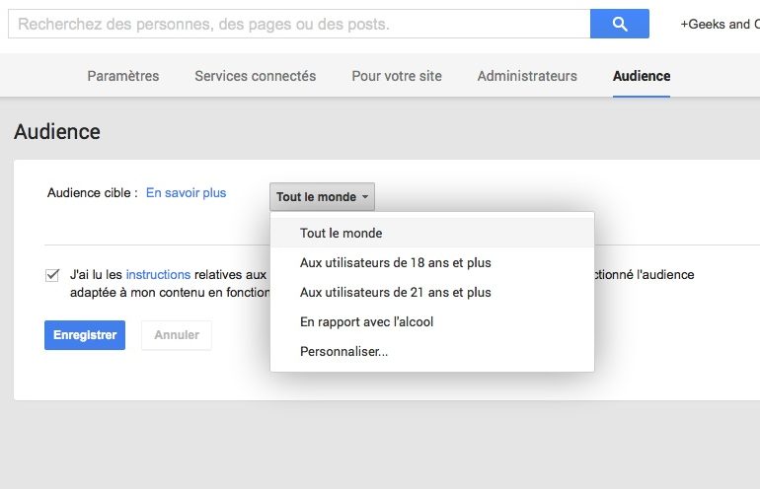Viewport: 760px width, 489px height.
Task: Open the En savoir plus link
Action: pyautogui.click(x=186, y=193)
